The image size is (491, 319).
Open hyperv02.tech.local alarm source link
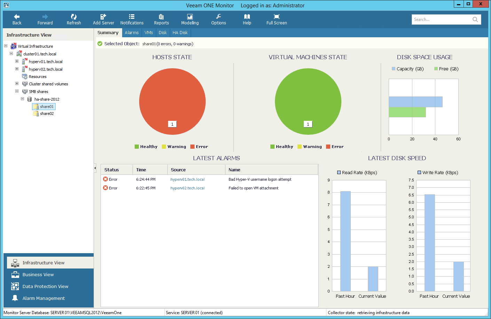[x=188, y=188]
